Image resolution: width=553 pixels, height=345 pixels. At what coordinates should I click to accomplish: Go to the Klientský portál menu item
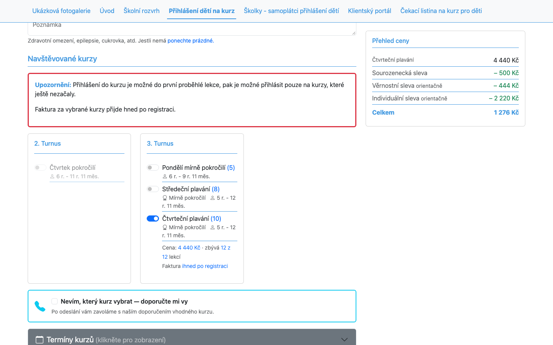point(369,11)
